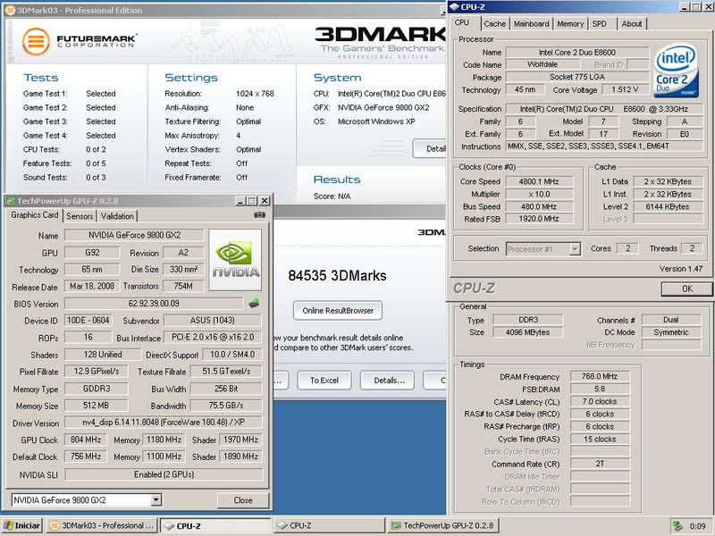The image size is (715, 536).
Task: Click the BIOS Version field 62.92.39.00.09
Action: tap(154, 304)
